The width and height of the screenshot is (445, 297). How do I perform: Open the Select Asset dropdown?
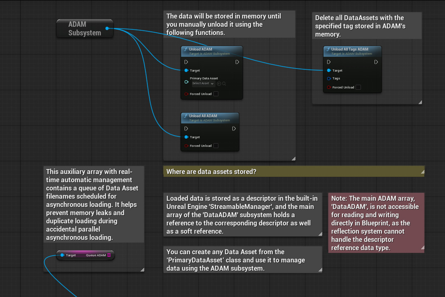pyautogui.click(x=203, y=84)
